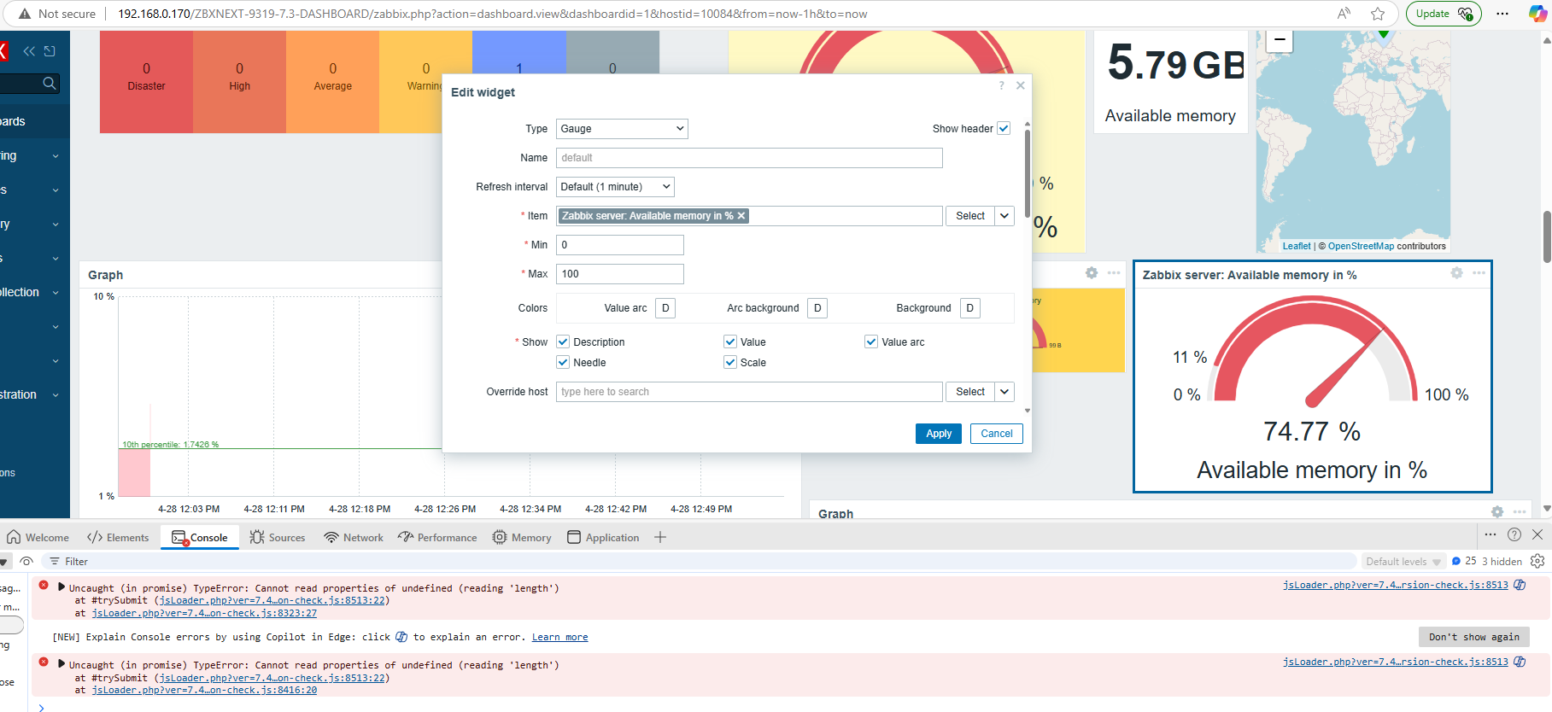Image resolution: width=1552 pixels, height=712 pixels.
Task: Open the Refresh interval dropdown
Action: point(615,187)
